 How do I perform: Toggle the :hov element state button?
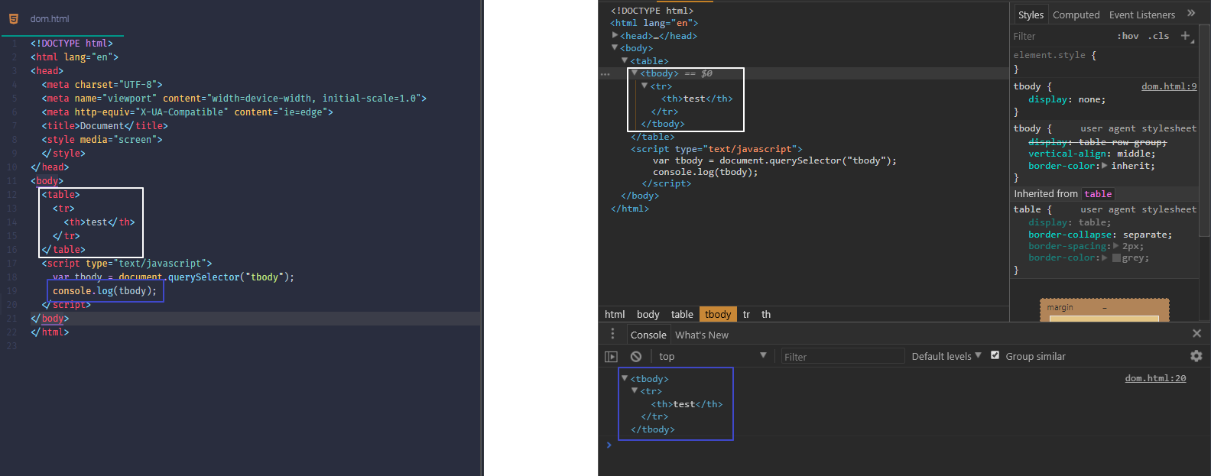[x=1128, y=36]
